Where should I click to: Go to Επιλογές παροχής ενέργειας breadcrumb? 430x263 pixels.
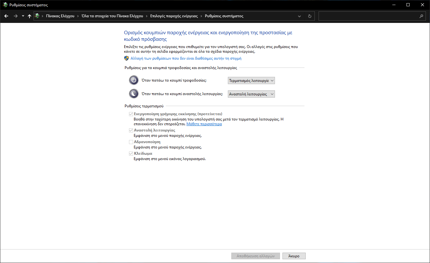pyautogui.click(x=174, y=16)
